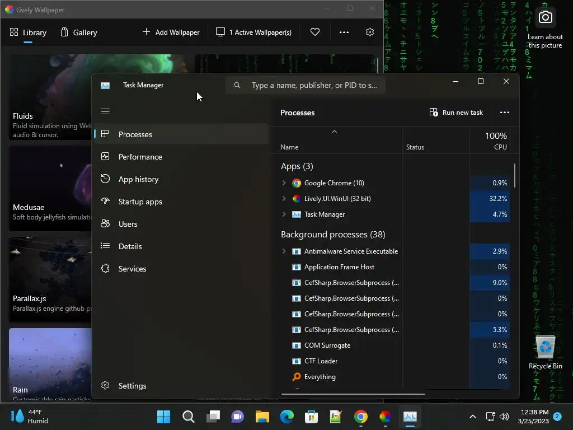This screenshot has width=573, height=430.
Task: Expand Antimalware Service Executable row
Action: 284,251
